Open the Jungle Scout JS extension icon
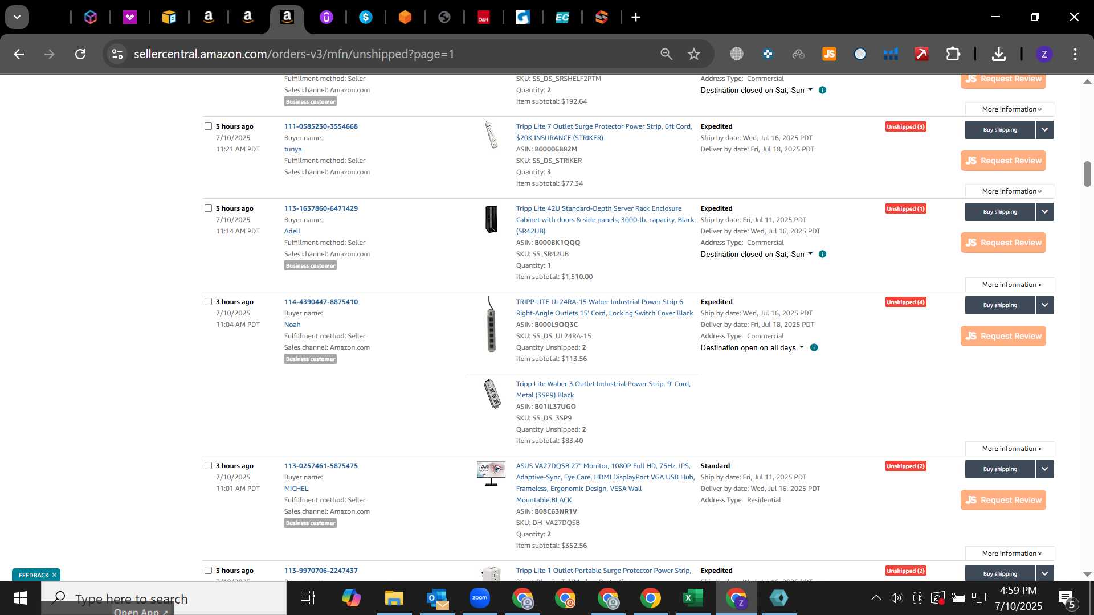 [x=829, y=54]
